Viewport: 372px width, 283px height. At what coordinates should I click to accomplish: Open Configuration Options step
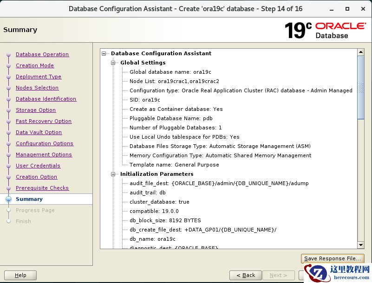coord(45,143)
